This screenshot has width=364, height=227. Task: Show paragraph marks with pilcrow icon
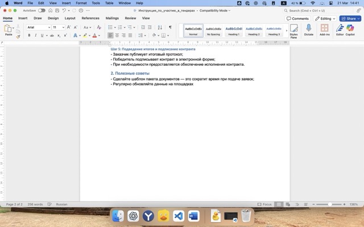(x=169, y=27)
